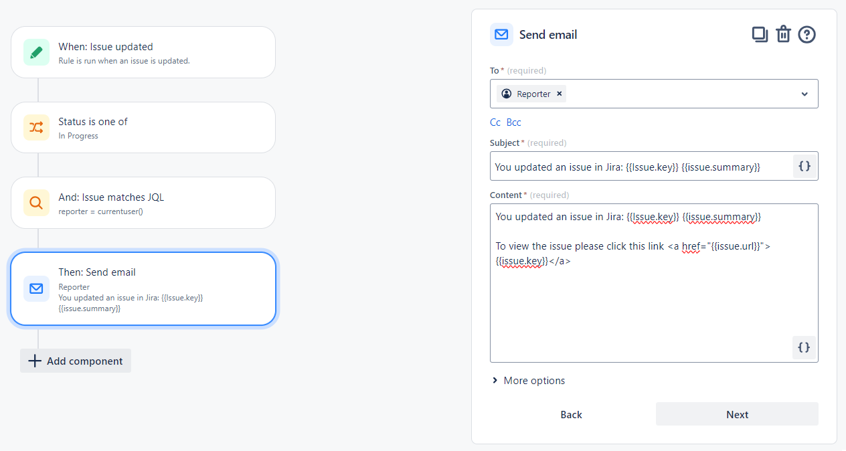Open the Bcc field
Image resolution: width=846 pixels, height=451 pixels.
(x=513, y=122)
